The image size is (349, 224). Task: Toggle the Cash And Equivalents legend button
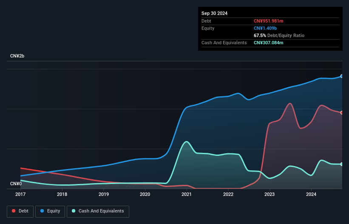(x=98, y=211)
